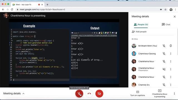This screenshot has height=100, width=178.
Task: Turn on captions
Action: 138,94
